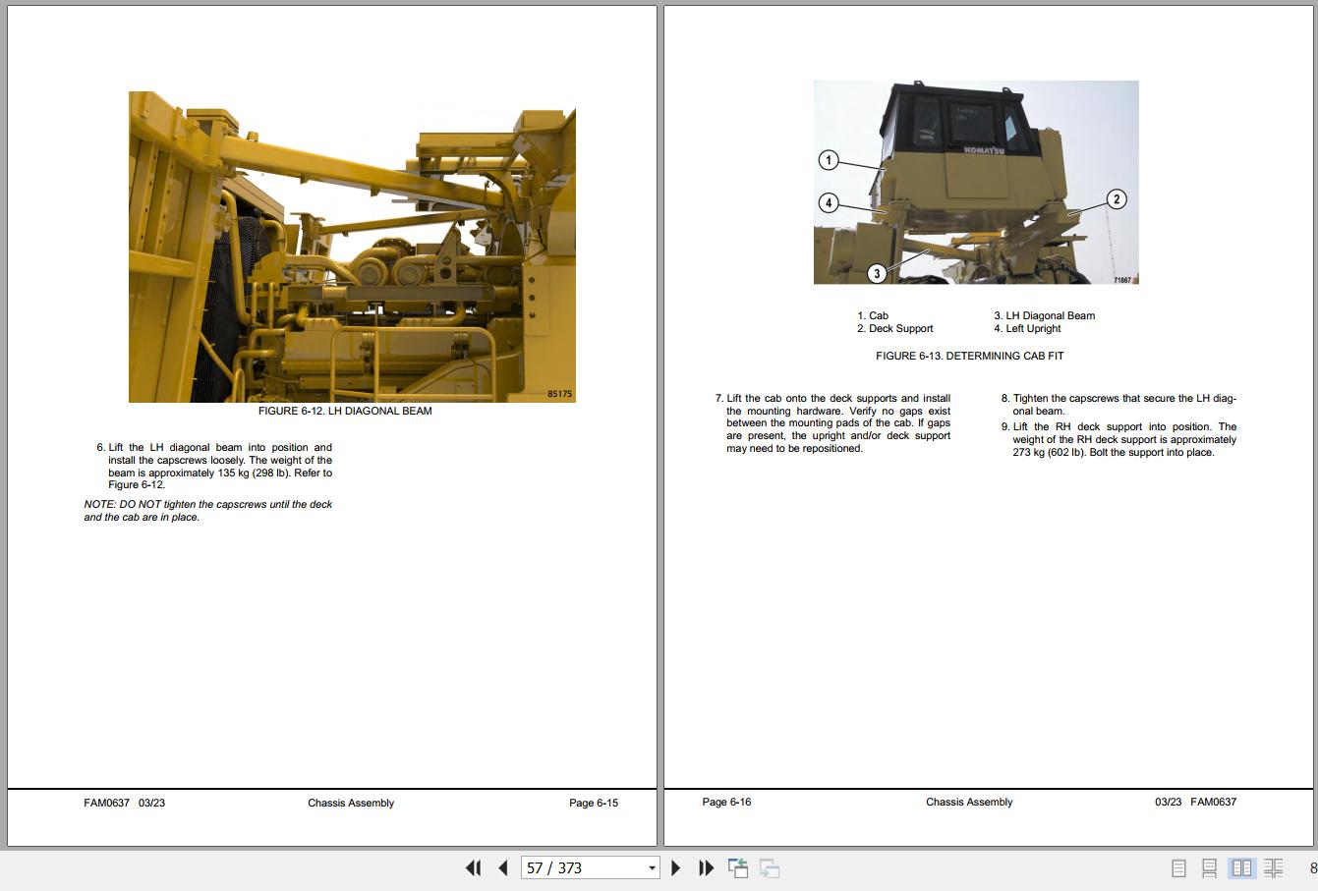
Task: Click the go to next view icon
Action: pos(770,867)
